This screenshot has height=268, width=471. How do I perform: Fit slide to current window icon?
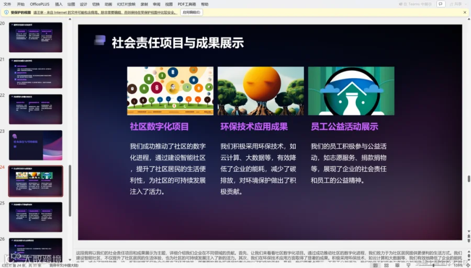pos(467,265)
